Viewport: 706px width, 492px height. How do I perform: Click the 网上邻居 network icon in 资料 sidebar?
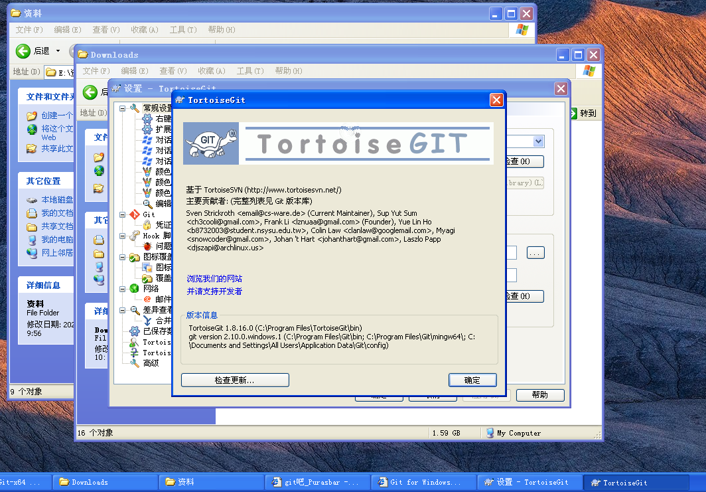(32, 253)
